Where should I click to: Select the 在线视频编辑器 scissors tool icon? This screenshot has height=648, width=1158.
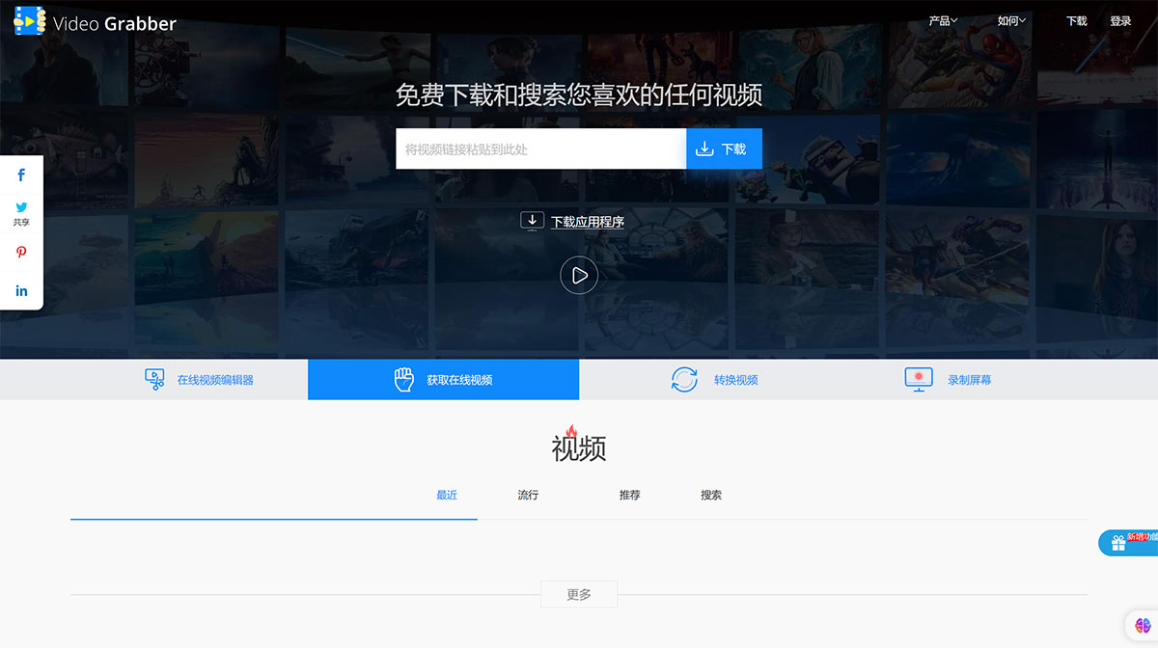[x=154, y=379]
